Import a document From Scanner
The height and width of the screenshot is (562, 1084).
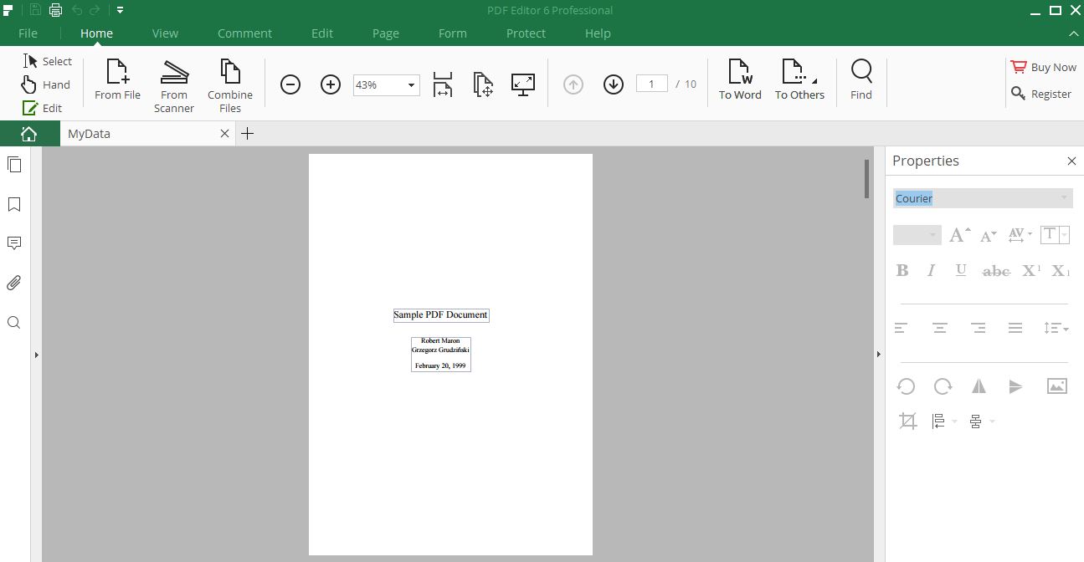point(173,84)
